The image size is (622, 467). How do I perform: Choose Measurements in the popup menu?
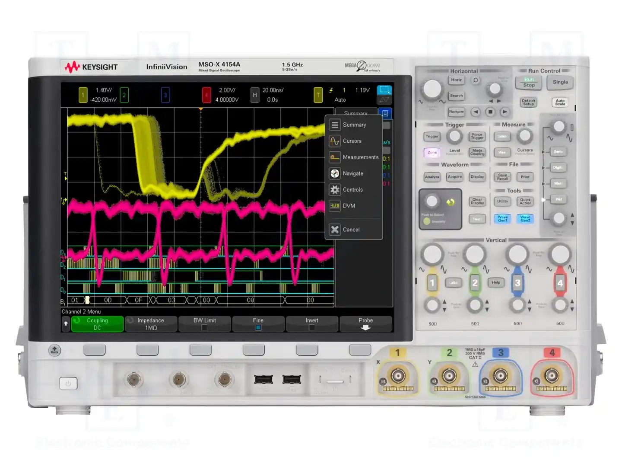click(x=354, y=157)
